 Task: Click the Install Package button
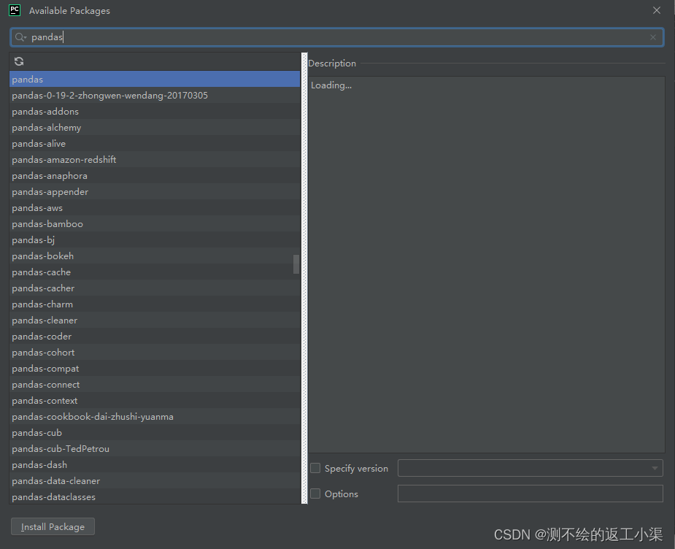(53, 526)
